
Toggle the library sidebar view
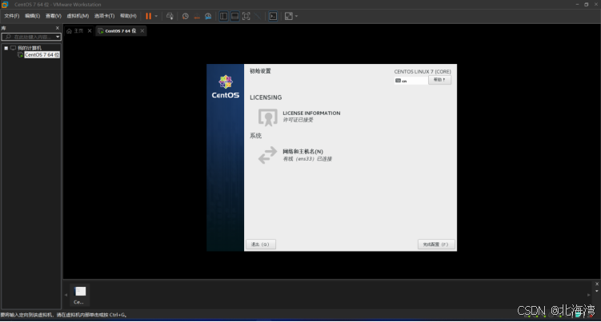pyautogui.click(x=223, y=16)
